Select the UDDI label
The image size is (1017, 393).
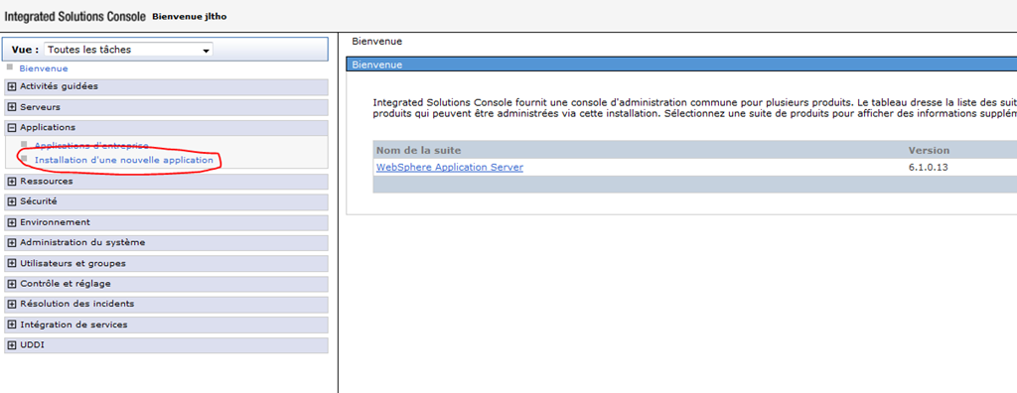(x=33, y=345)
